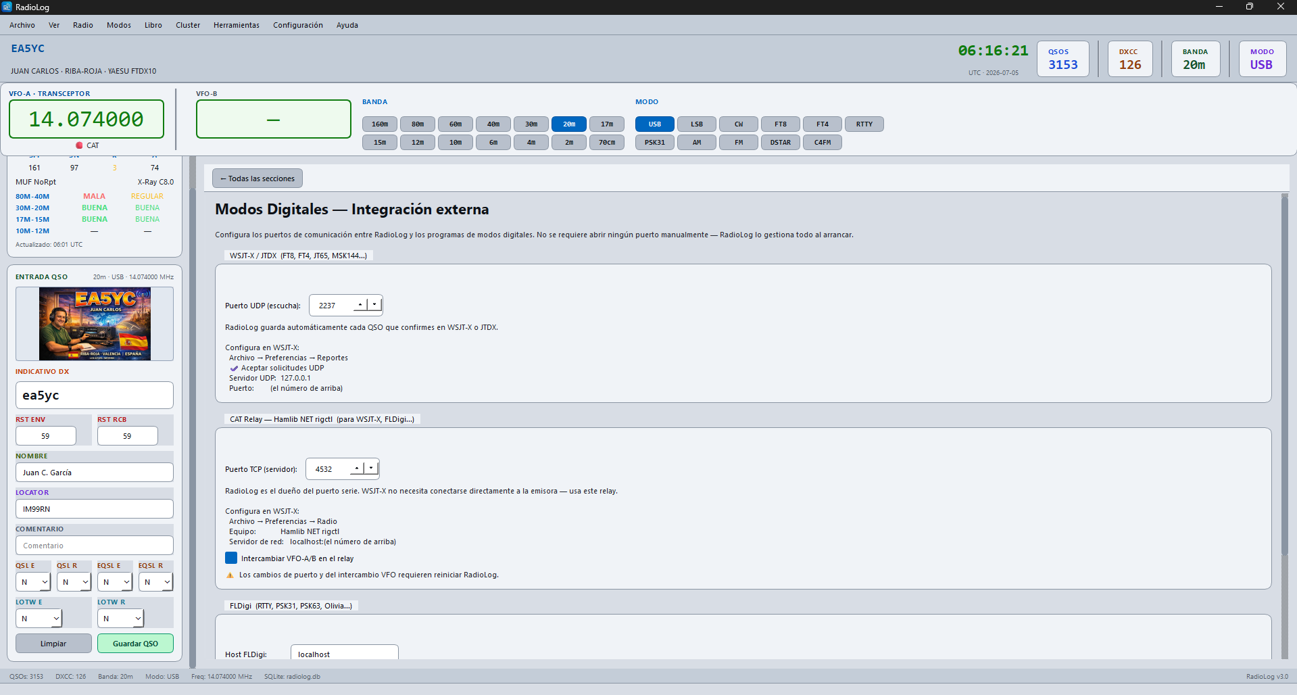Switch band to 40m
Image resolution: width=1297 pixels, height=695 pixels.
tap(493, 124)
